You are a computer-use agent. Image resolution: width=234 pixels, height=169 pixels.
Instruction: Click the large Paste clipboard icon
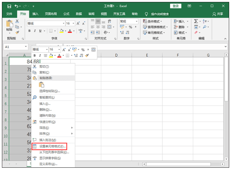[9, 24]
